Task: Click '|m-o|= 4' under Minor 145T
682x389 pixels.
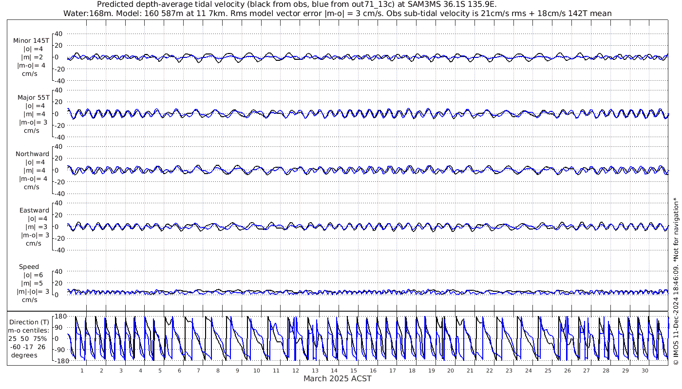Action: click(x=32, y=65)
